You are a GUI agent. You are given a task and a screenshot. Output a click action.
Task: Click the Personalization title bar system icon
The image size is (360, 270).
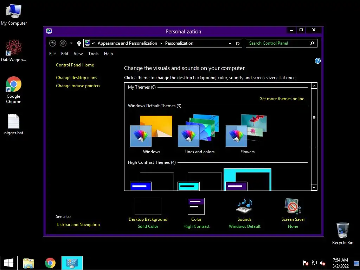pyautogui.click(x=49, y=31)
